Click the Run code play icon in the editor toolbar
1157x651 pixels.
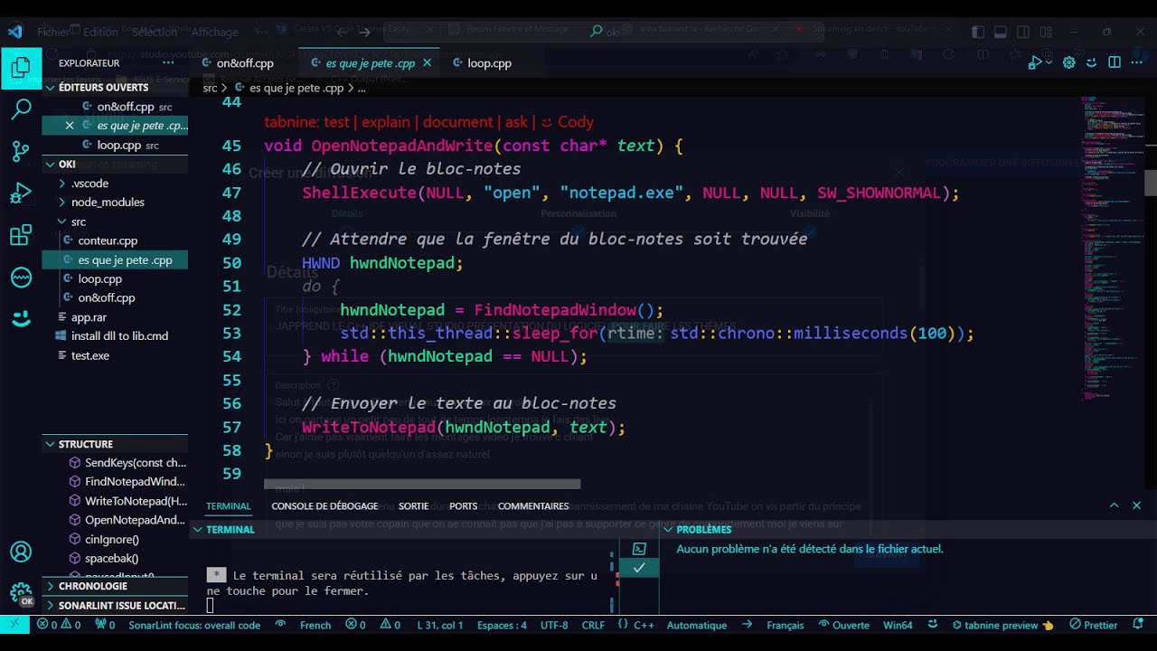point(1034,63)
